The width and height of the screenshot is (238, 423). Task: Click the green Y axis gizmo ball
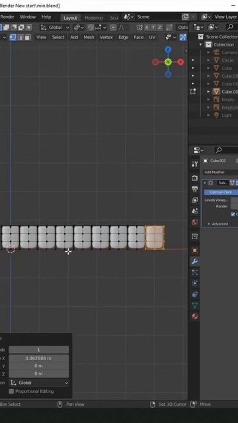tap(168, 62)
